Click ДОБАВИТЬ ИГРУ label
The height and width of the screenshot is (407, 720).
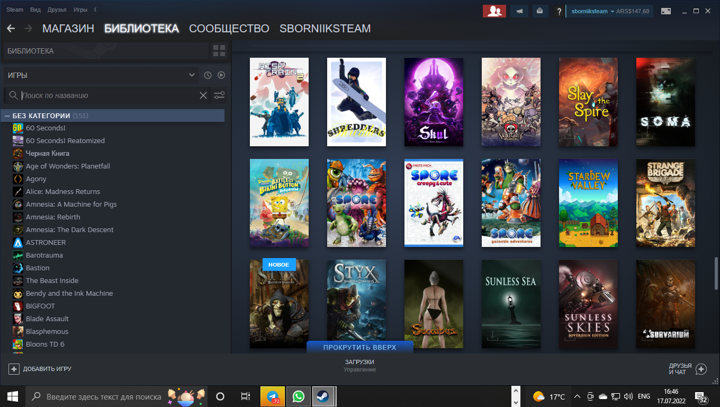coord(47,369)
